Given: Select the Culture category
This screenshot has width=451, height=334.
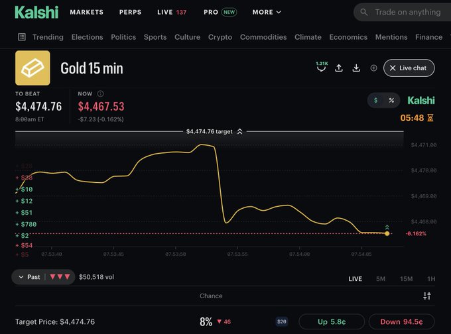Looking at the screenshot, I should click(187, 37).
